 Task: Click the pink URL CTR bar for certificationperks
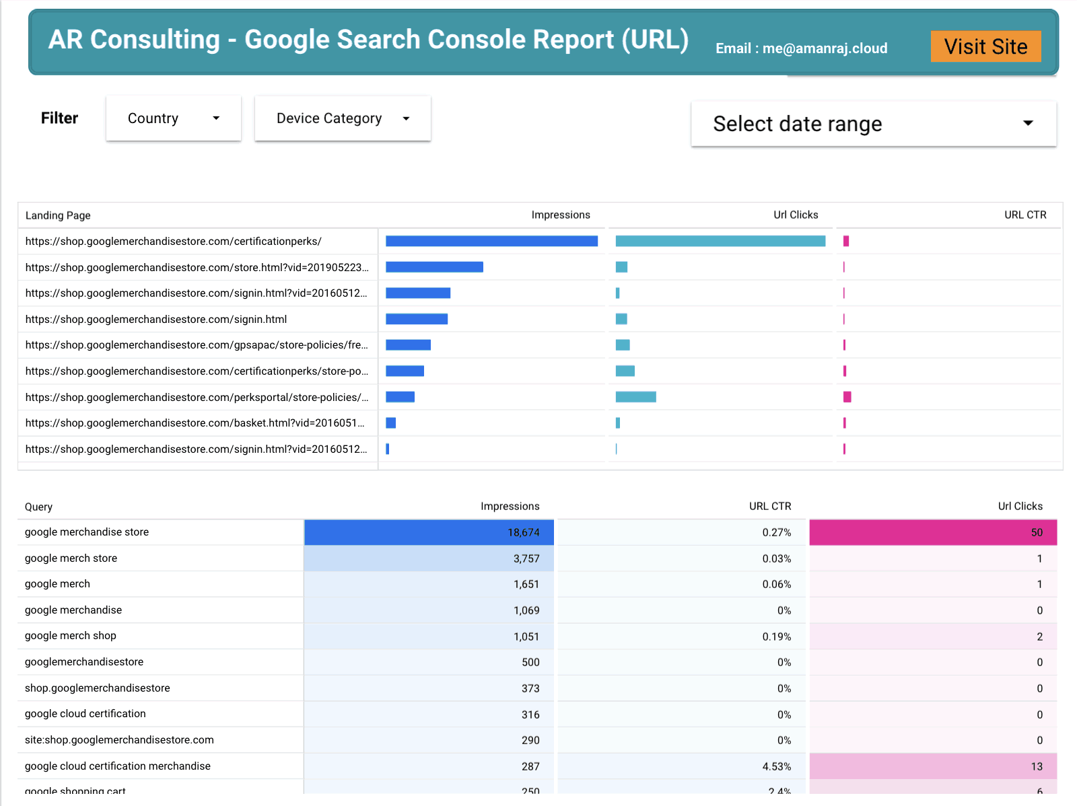(846, 241)
